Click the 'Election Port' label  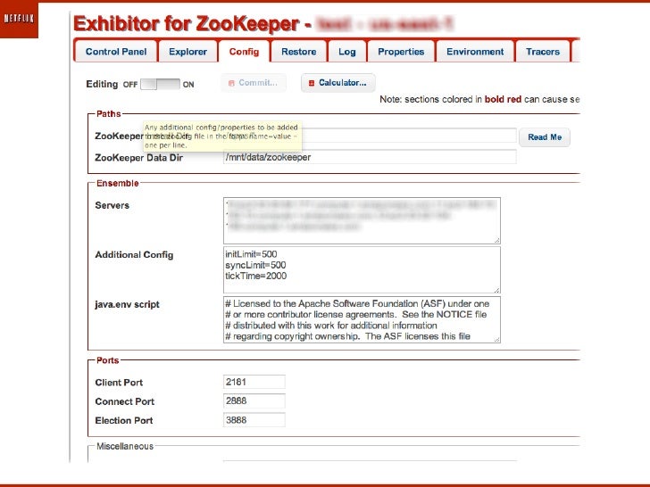pos(124,421)
